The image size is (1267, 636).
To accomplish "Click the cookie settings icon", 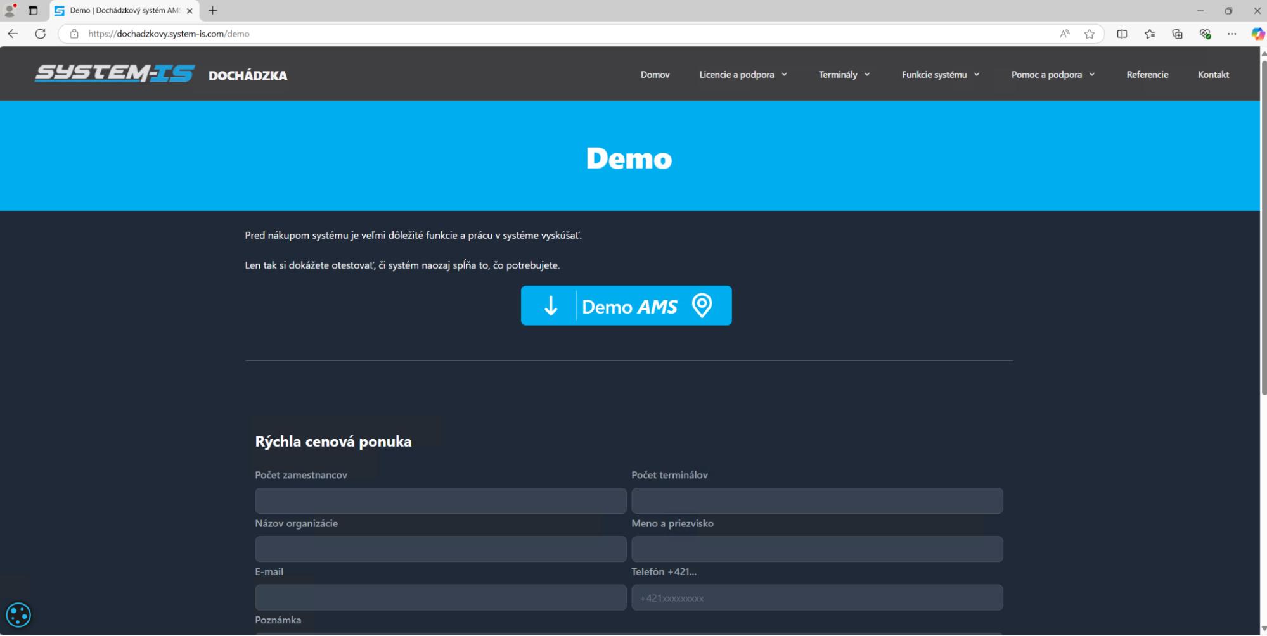I will coord(18,614).
